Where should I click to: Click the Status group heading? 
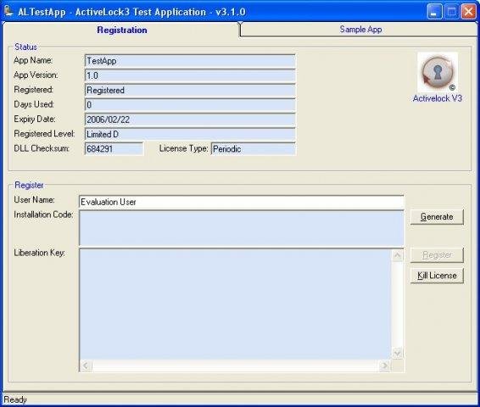click(25, 47)
